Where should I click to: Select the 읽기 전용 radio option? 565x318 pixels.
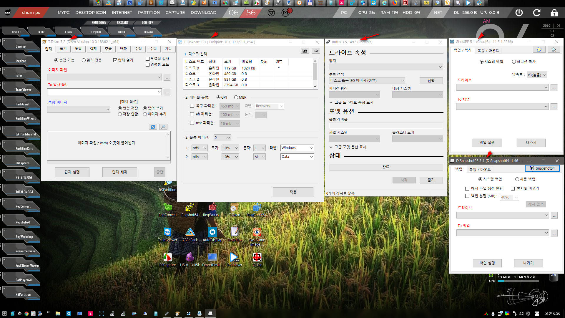[x=92, y=60]
